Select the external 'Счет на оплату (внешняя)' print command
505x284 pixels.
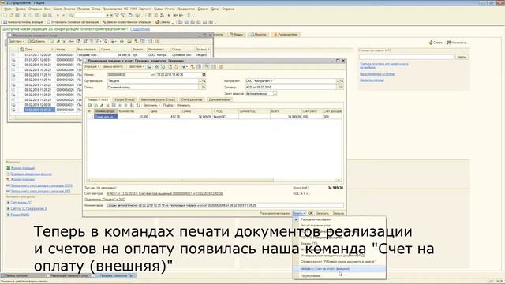339,268
